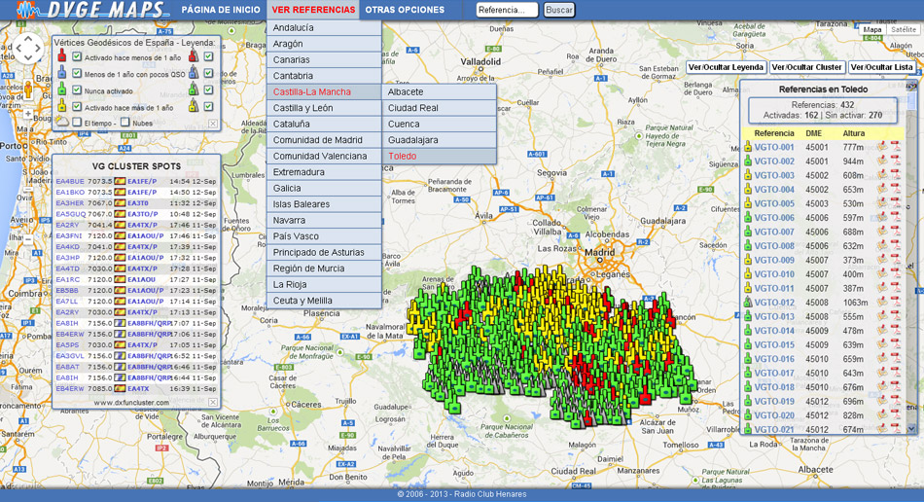Click the Buscar search button

[x=558, y=10]
